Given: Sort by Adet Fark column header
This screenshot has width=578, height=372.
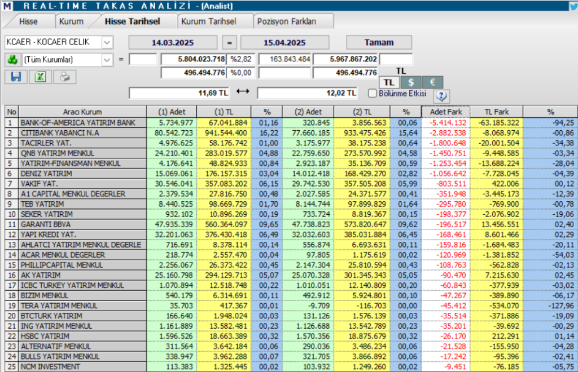Looking at the screenshot, I should (x=446, y=112).
